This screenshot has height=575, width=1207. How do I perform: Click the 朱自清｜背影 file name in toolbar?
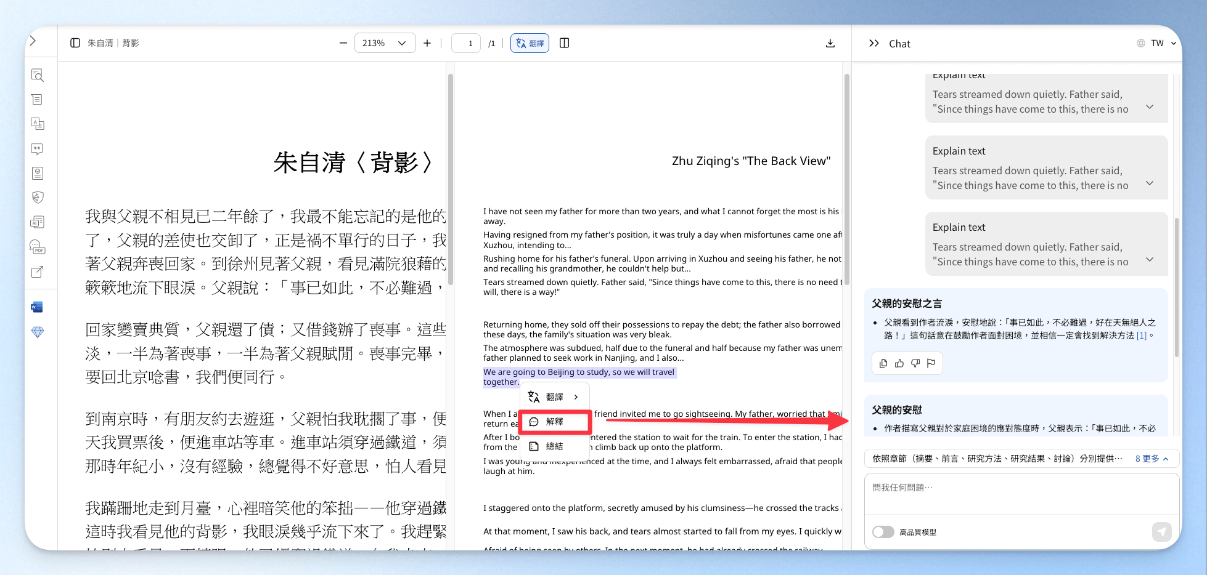click(113, 43)
